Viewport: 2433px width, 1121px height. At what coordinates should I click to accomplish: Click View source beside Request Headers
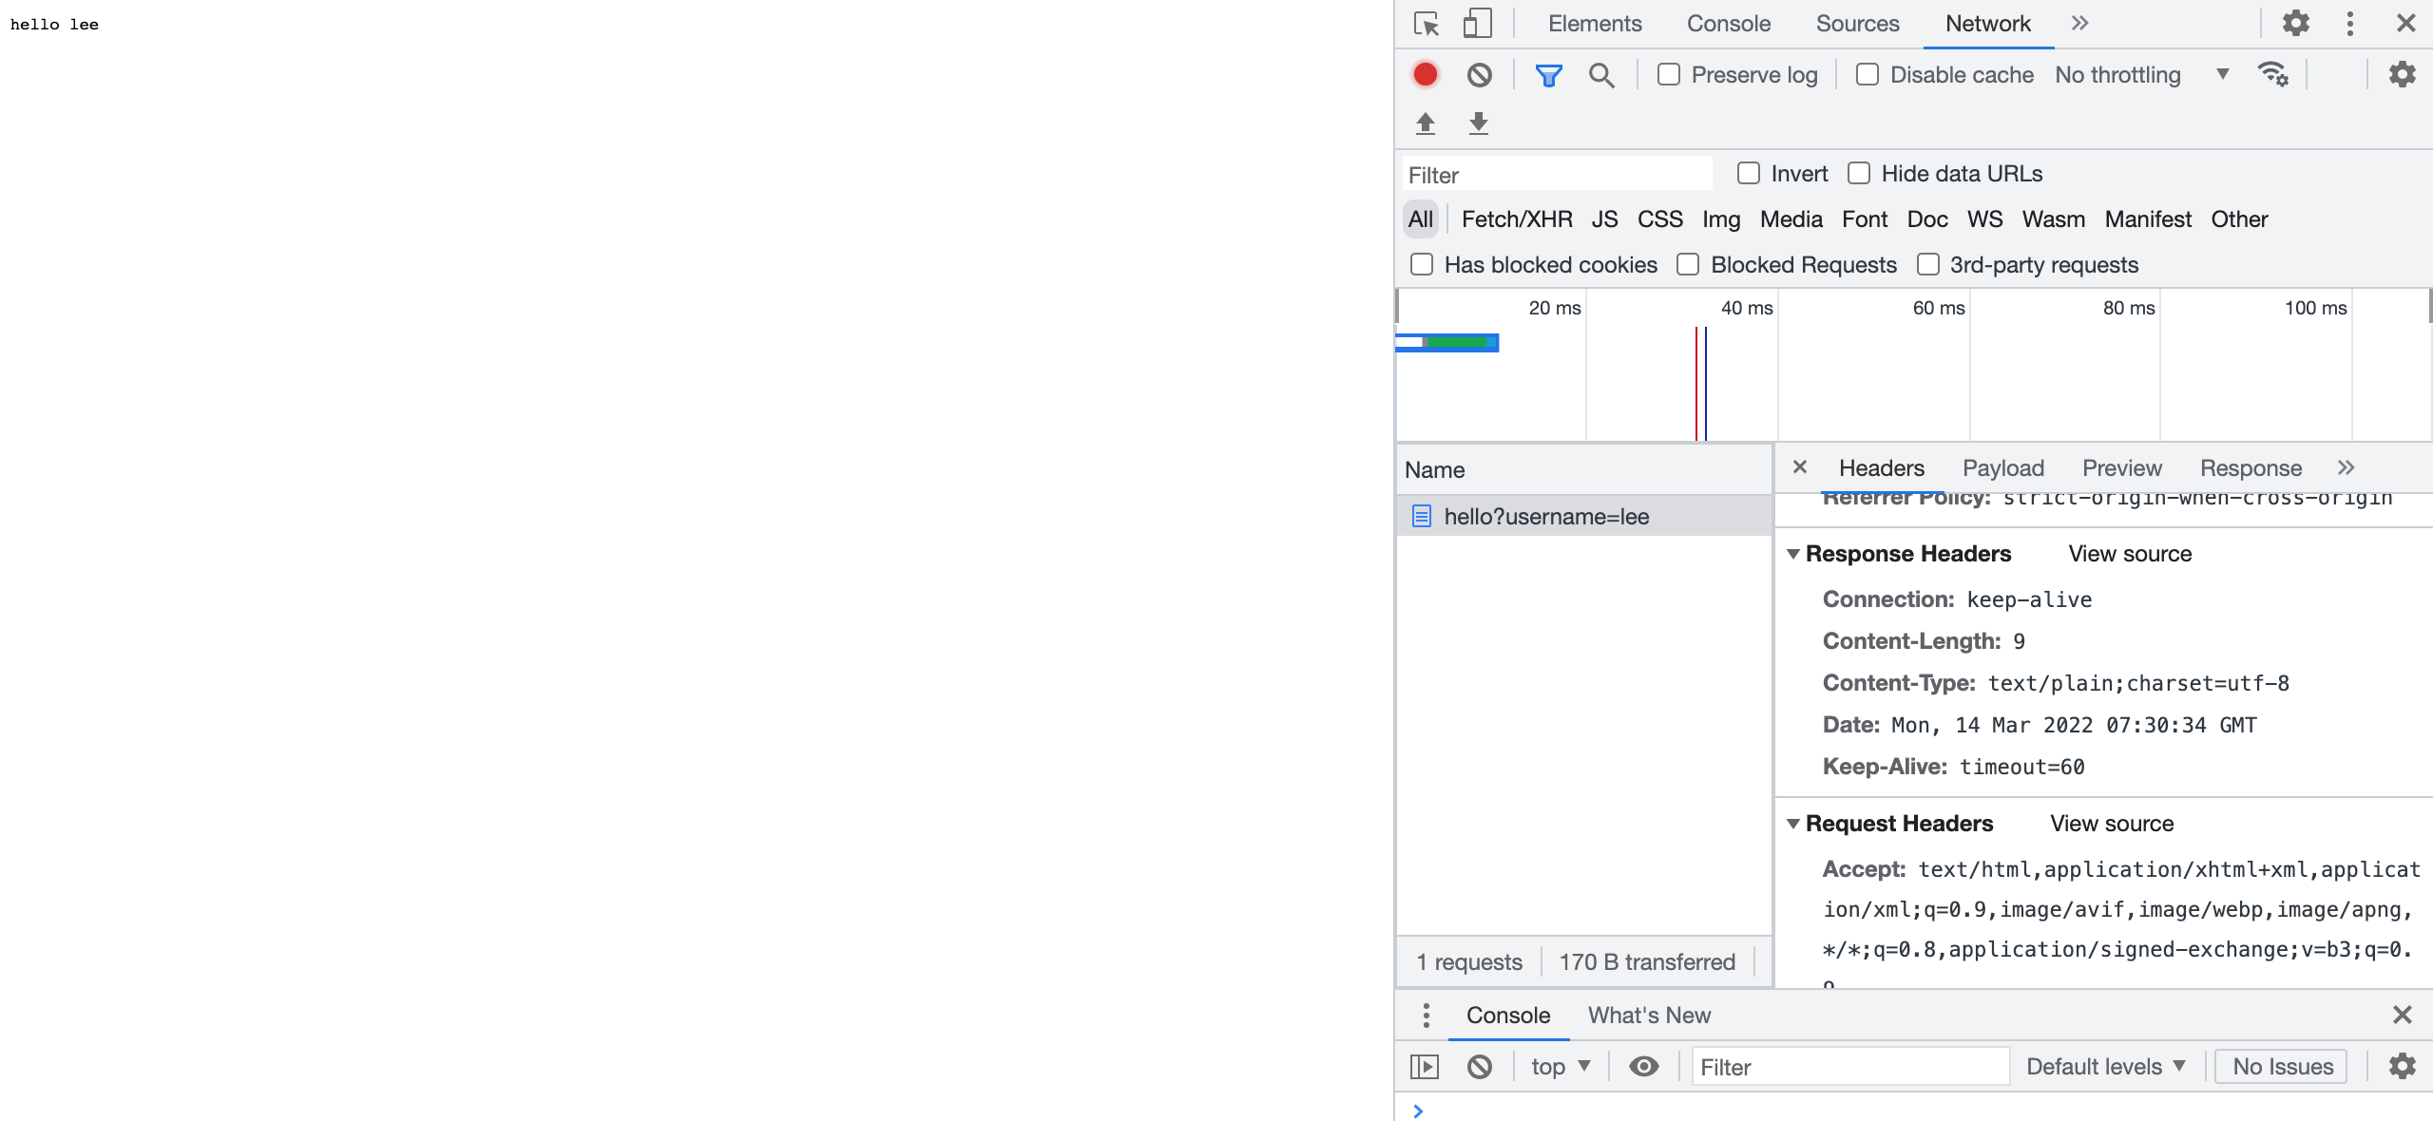(x=2111, y=824)
